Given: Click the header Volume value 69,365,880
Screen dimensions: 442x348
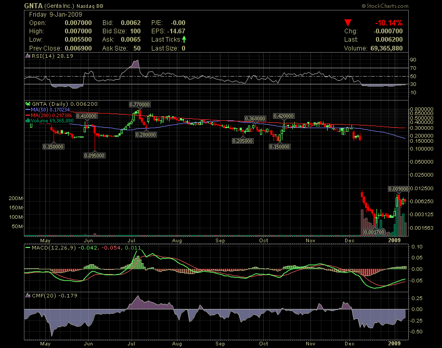Looking at the screenshot, I should (x=386, y=48).
